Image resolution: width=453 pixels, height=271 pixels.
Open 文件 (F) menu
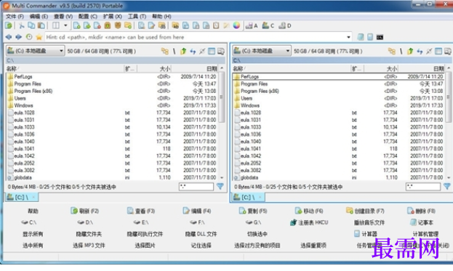coord(15,17)
